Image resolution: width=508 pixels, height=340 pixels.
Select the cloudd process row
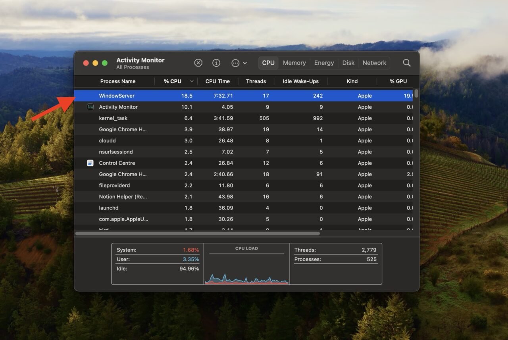pyautogui.click(x=244, y=140)
